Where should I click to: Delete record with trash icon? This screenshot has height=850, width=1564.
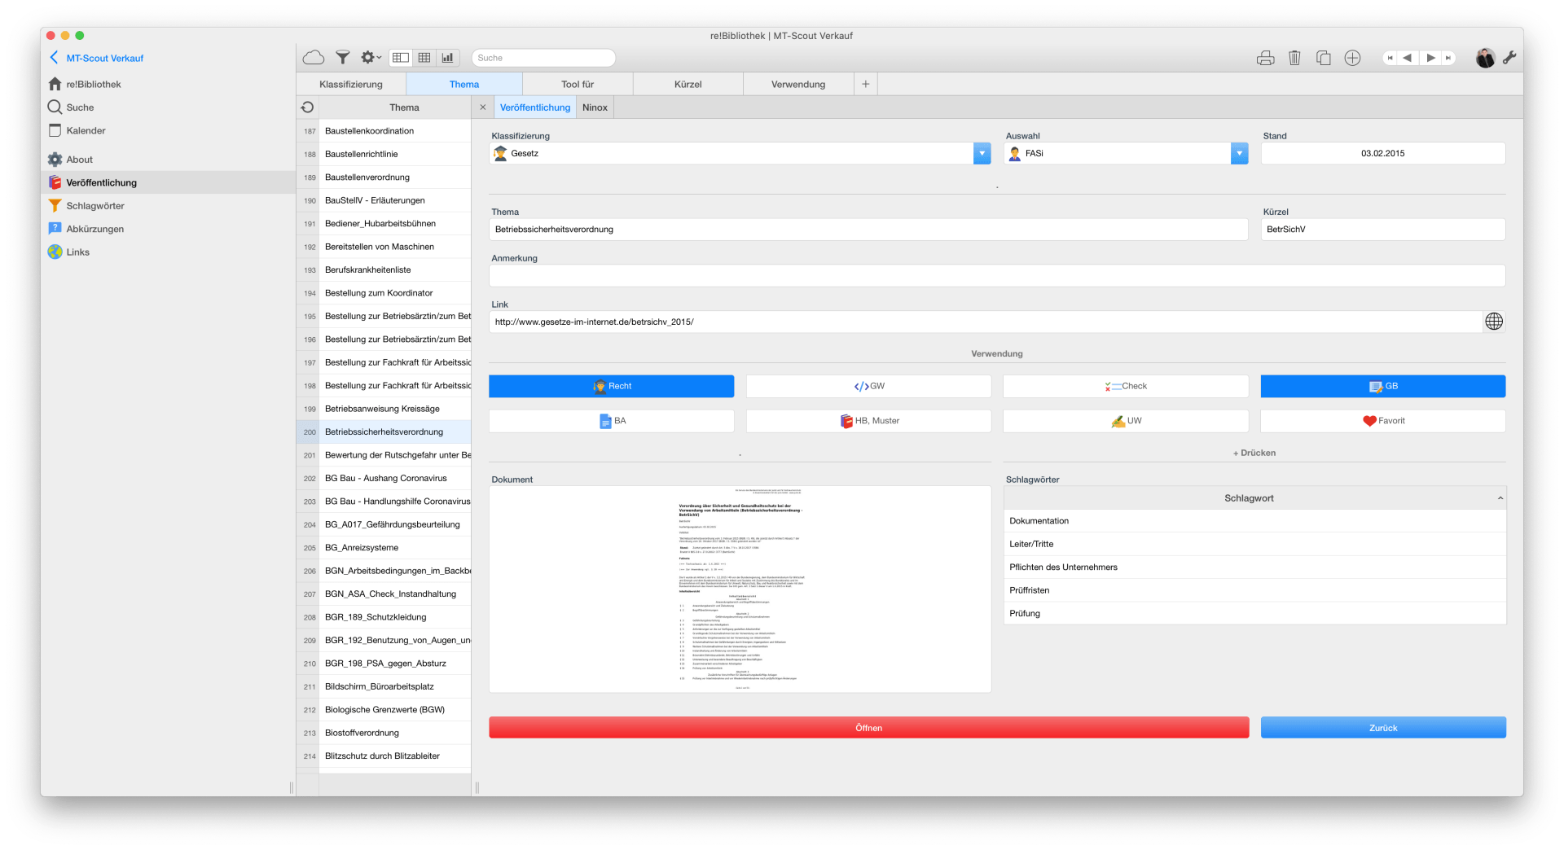pyautogui.click(x=1294, y=58)
